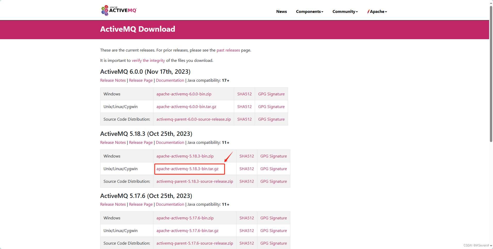Open GPG Signature for 5.17.6 Windows zip

(x=274, y=218)
